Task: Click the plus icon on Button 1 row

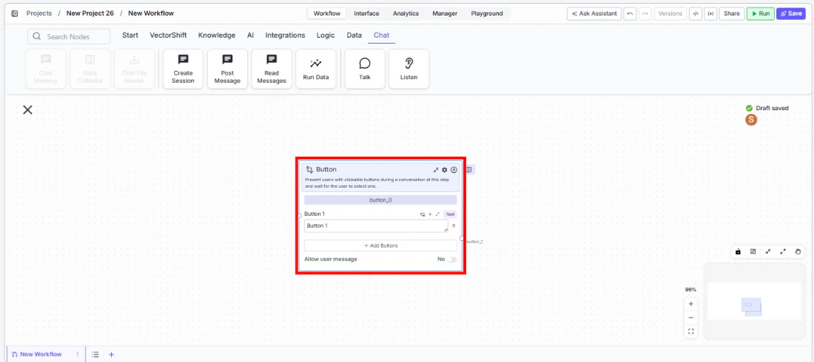Action: pos(430,214)
